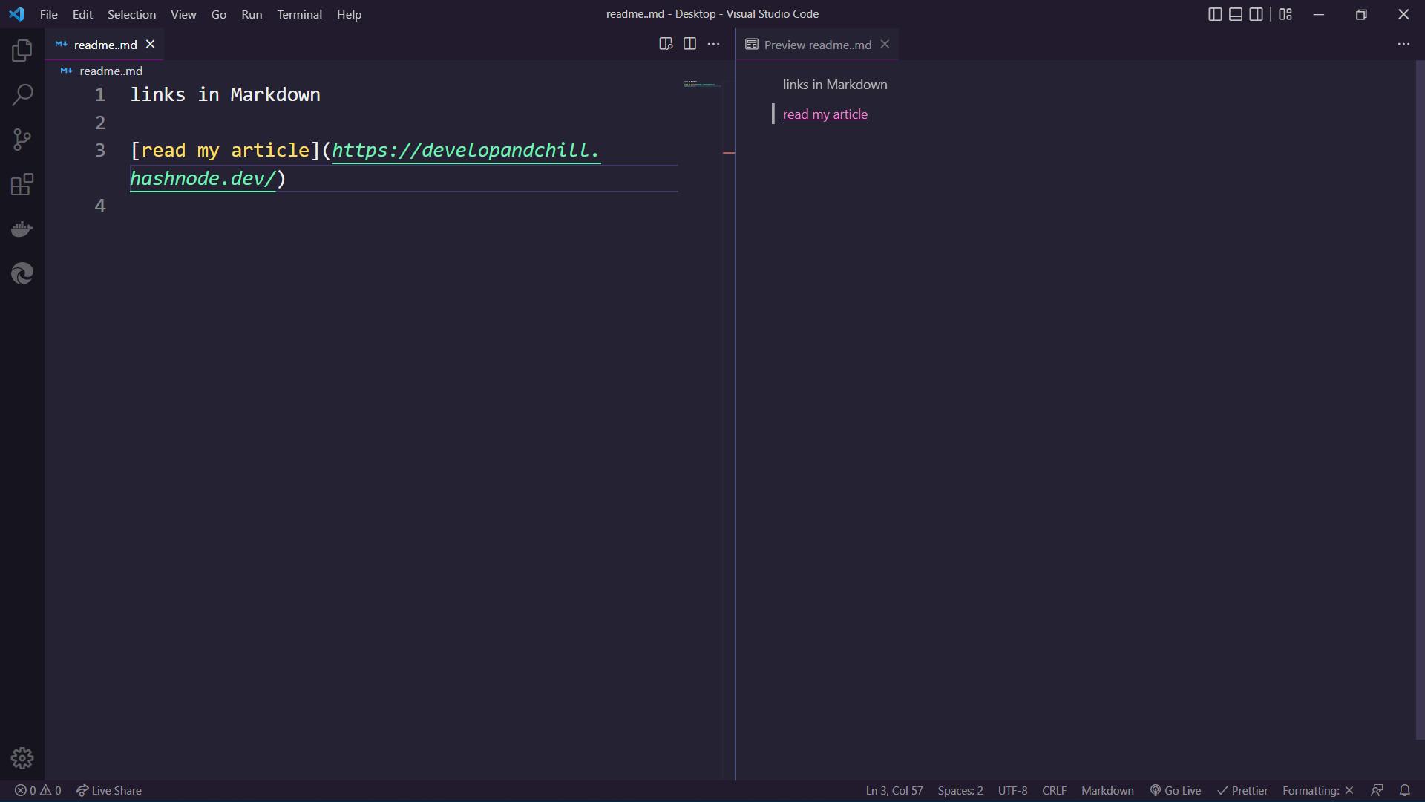Click Go Live server button
1425x802 pixels.
pyautogui.click(x=1175, y=790)
